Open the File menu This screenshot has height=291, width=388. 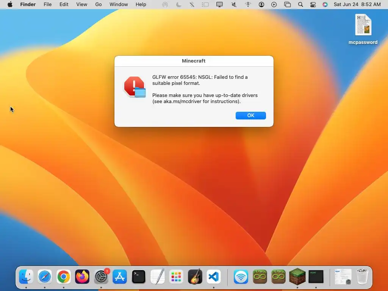(x=47, y=5)
